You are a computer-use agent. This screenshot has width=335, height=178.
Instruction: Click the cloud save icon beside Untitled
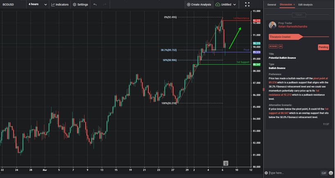pyautogui.click(x=218, y=5)
